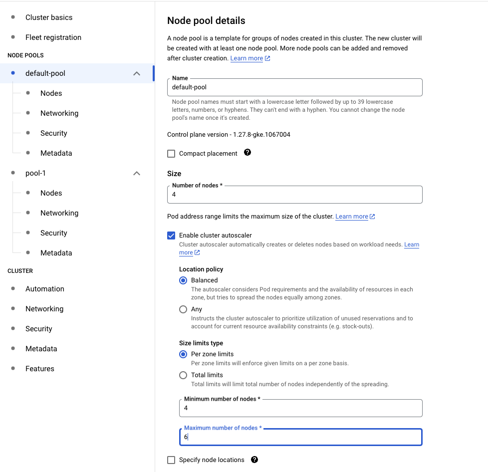The width and height of the screenshot is (488, 472).
Task: Open Nodes under pool-1
Action: [51, 193]
